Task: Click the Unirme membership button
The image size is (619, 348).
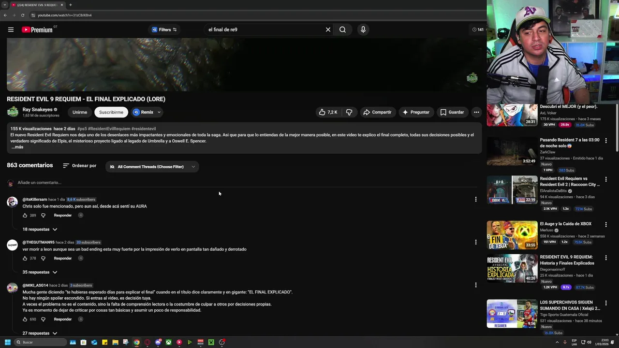Action: [x=80, y=112]
